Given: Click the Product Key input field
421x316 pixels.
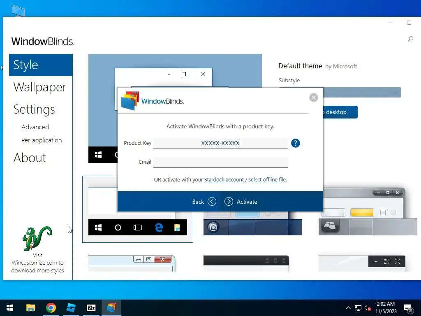Looking at the screenshot, I should coord(220,143).
